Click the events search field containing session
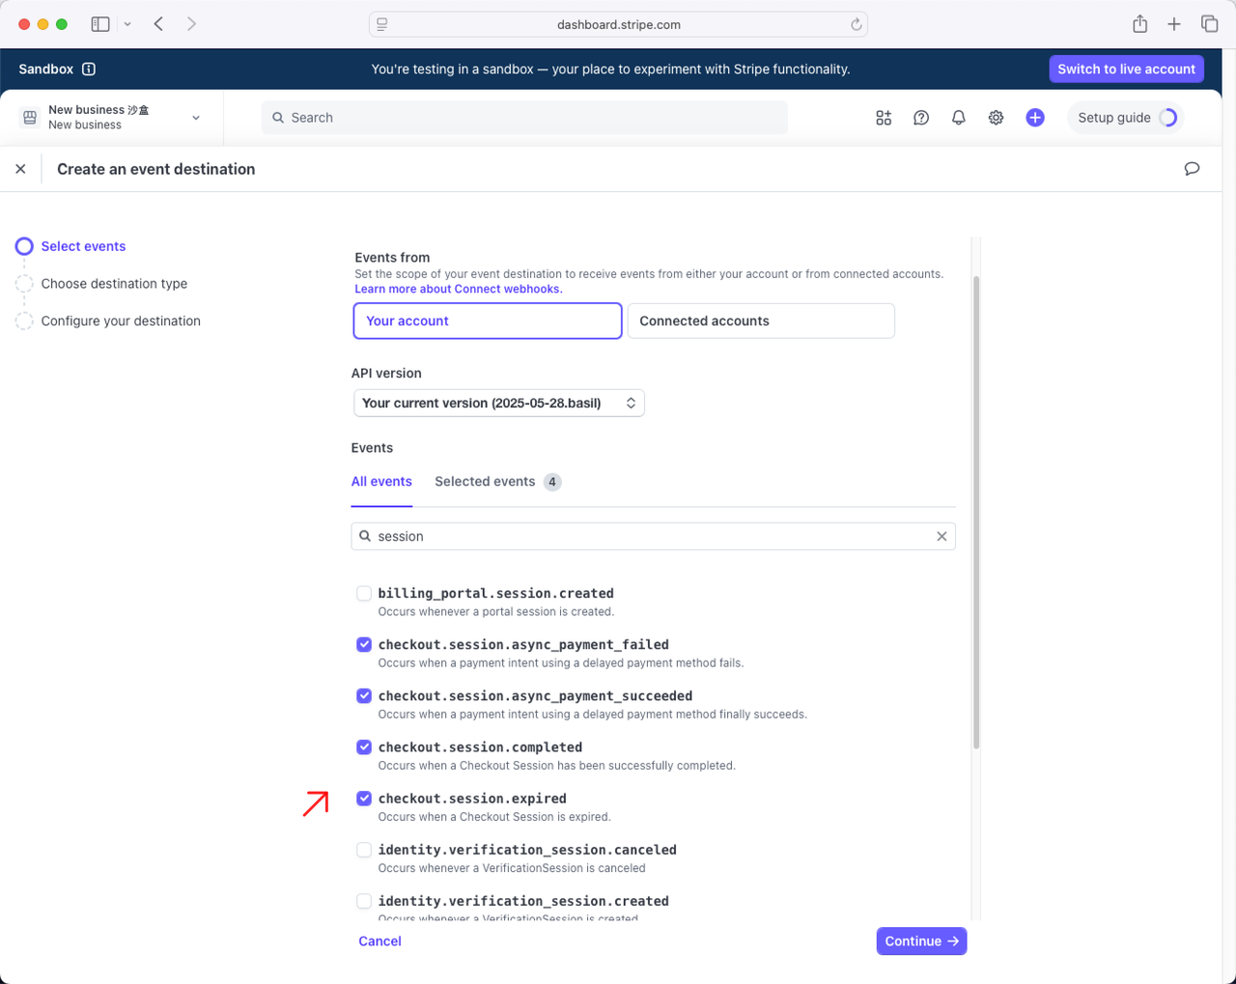The image size is (1236, 984). pos(653,536)
